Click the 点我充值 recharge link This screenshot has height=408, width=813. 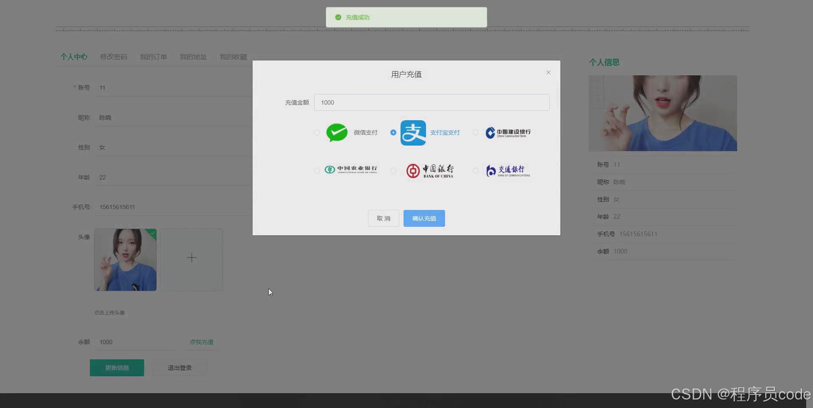(x=201, y=342)
